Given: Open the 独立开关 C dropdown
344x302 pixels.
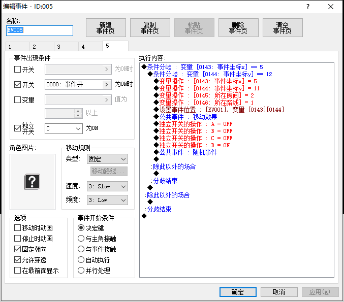Looking at the screenshot, I should click(x=64, y=128).
